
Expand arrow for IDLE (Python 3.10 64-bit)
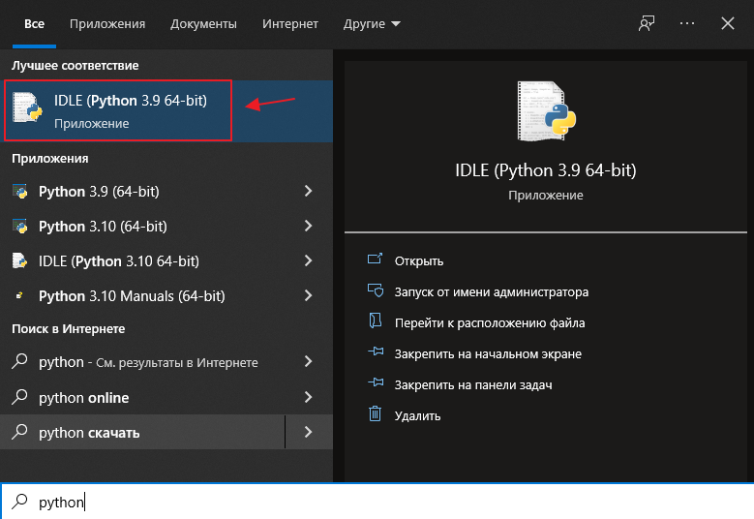tap(308, 260)
